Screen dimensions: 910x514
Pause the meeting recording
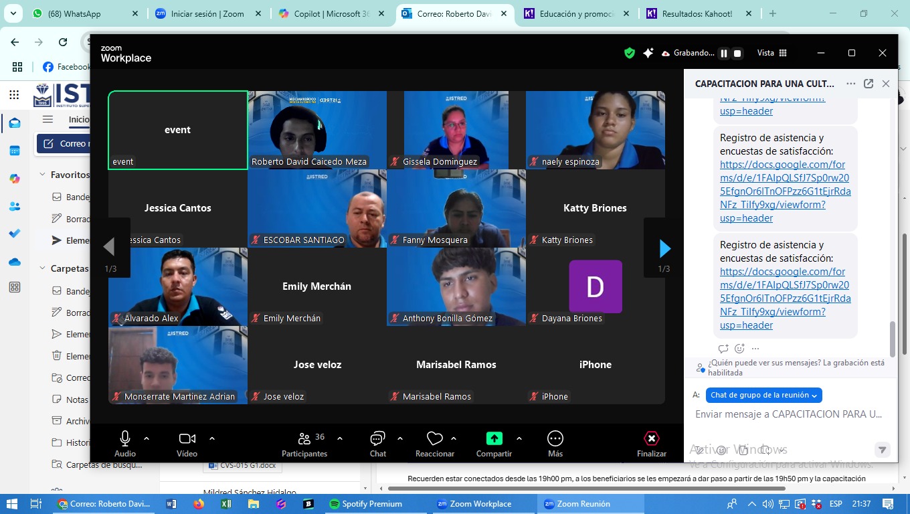[723, 54]
